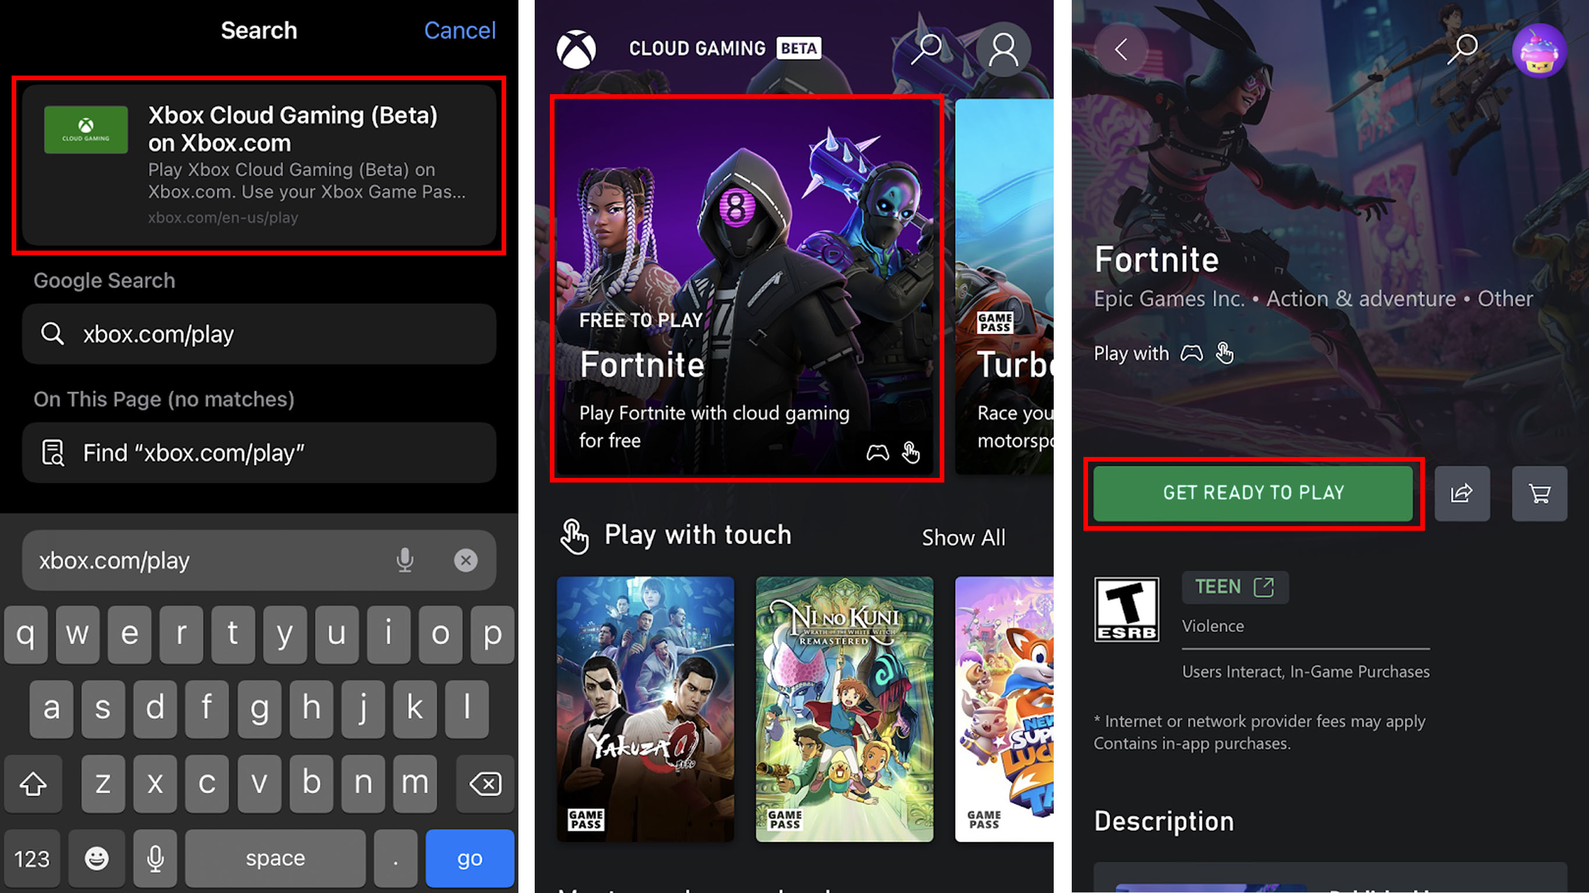Tap the controller icon beside Play with

(x=1192, y=353)
